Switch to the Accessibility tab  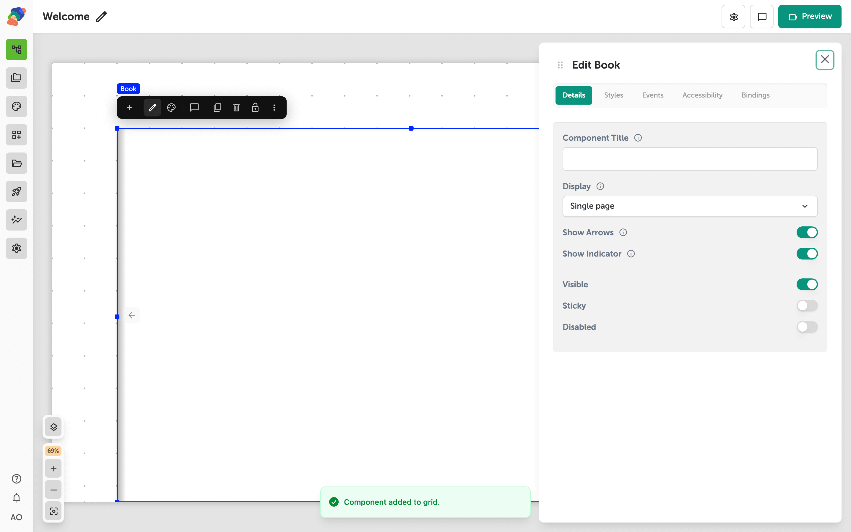pyautogui.click(x=702, y=95)
